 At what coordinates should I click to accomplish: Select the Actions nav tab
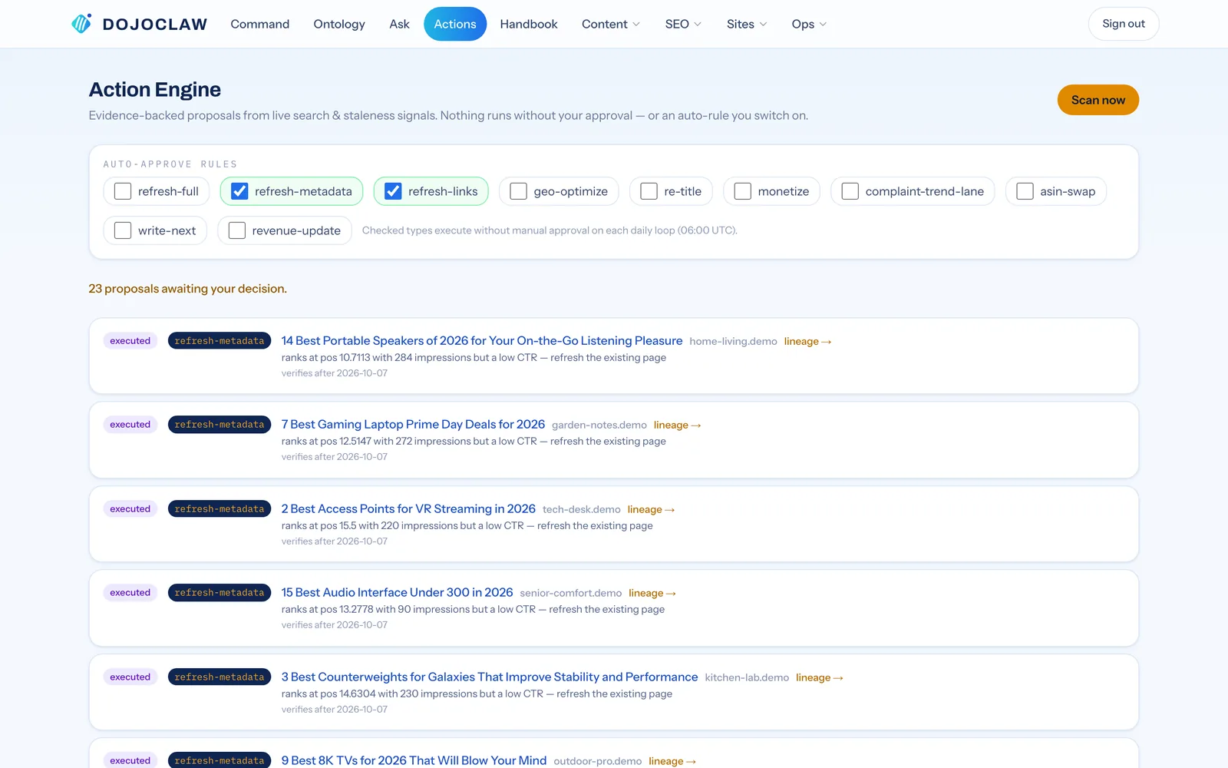(x=455, y=24)
